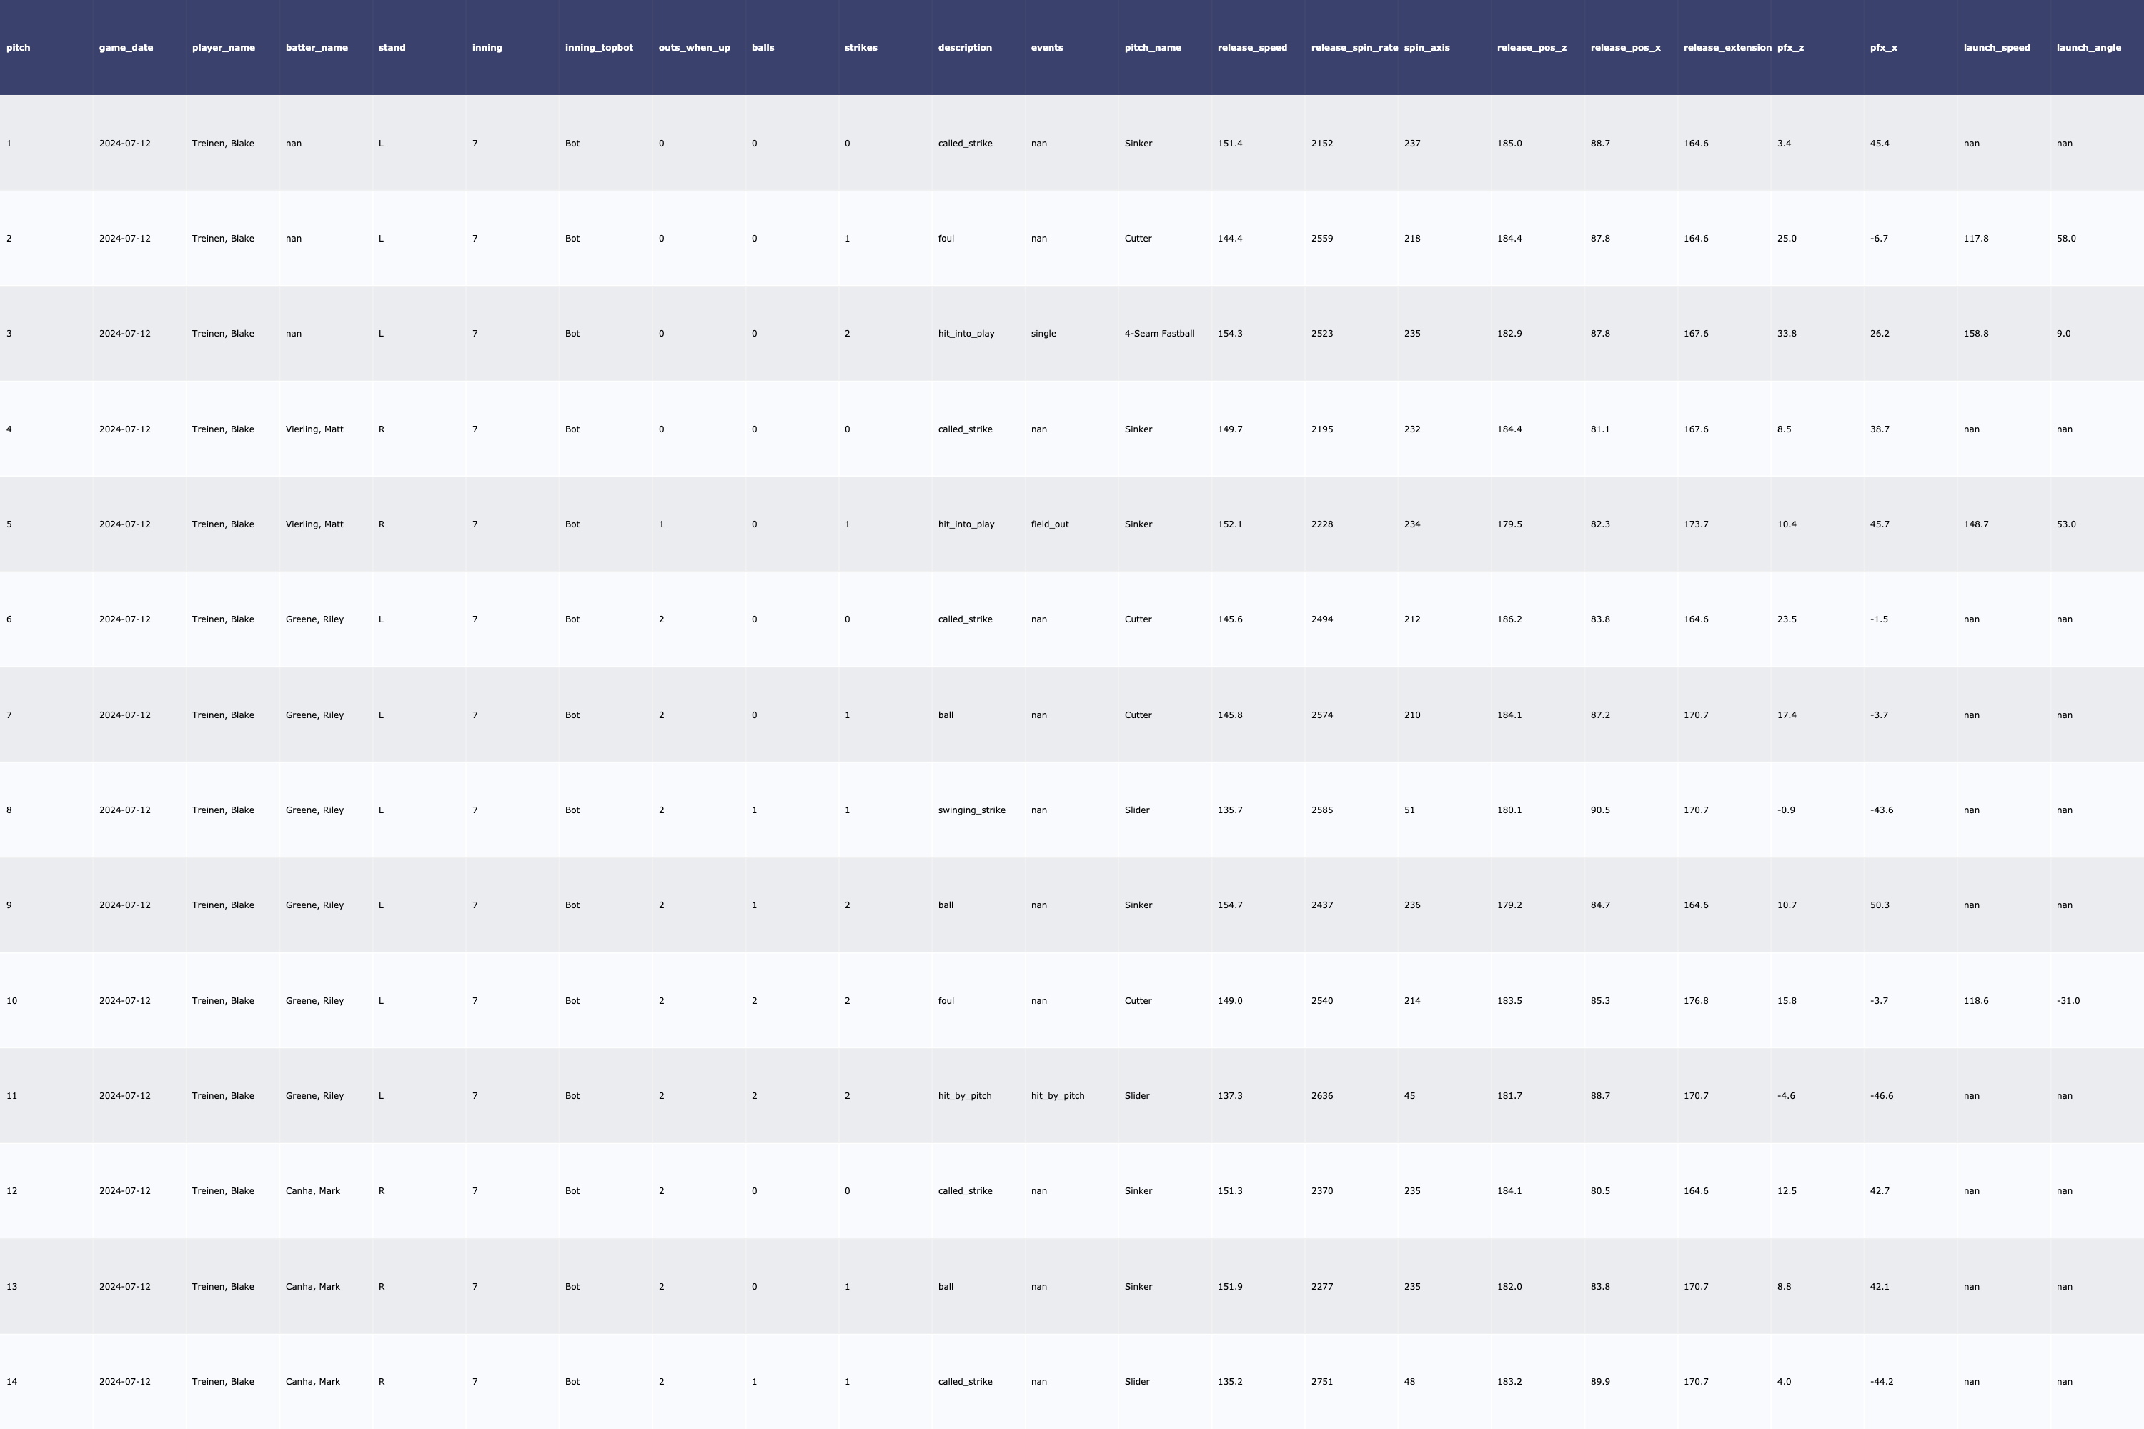The height and width of the screenshot is (1429, 2144).
Task: Click the pitch_name column header
Action: 1152,47
